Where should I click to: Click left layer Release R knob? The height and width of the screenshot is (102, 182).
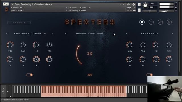pos(49,59)
